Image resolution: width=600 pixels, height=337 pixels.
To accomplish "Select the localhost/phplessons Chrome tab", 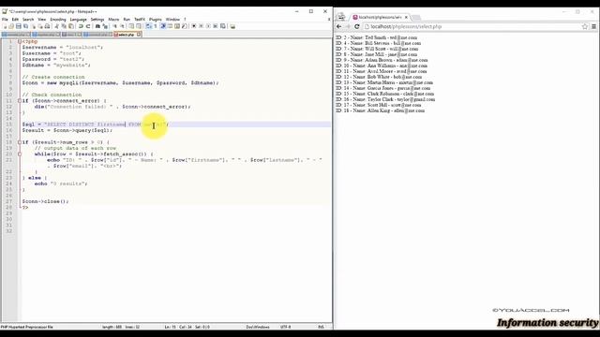I will pyautogui.click(x=381, y=17).
